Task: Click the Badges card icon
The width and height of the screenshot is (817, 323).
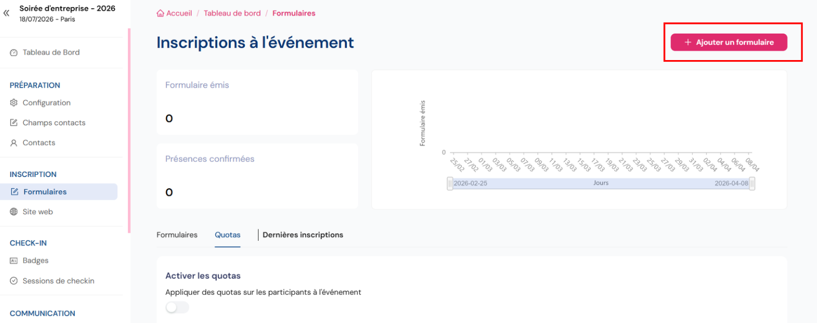Action: [x=14, y=261]
